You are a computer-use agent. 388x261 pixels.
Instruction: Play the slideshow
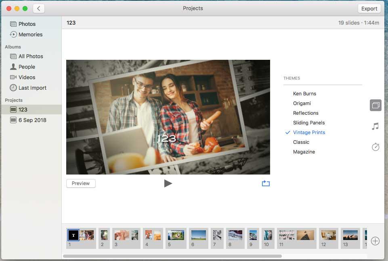[x=168, y=183]
